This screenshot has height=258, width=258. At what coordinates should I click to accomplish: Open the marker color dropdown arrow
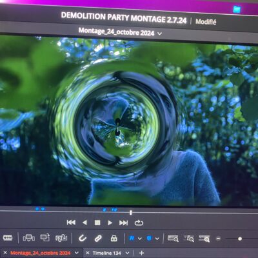pyautogui.click(x=157, y=239)
